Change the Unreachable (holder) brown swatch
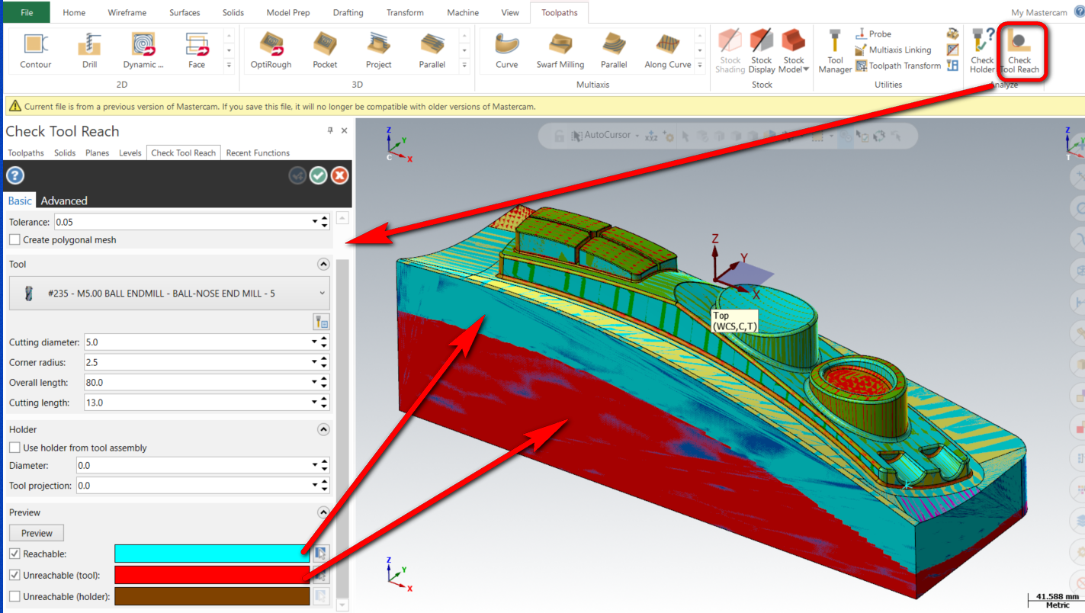The width and height of the screenshot is (1085, 613). point(212,596)
